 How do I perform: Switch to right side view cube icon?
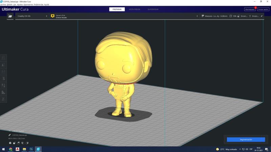coord(27,143)
